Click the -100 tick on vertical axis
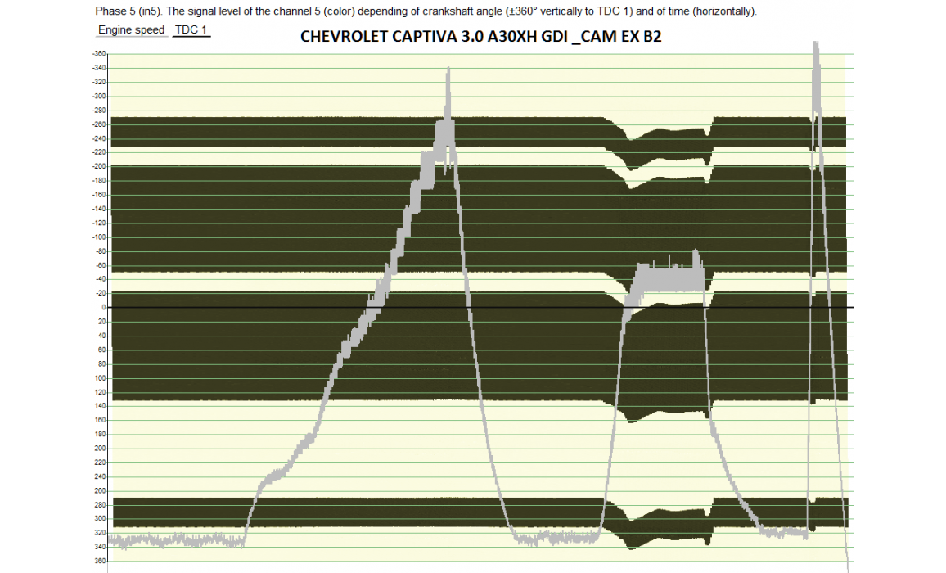946x573 pixels. (x=99, y=237)
